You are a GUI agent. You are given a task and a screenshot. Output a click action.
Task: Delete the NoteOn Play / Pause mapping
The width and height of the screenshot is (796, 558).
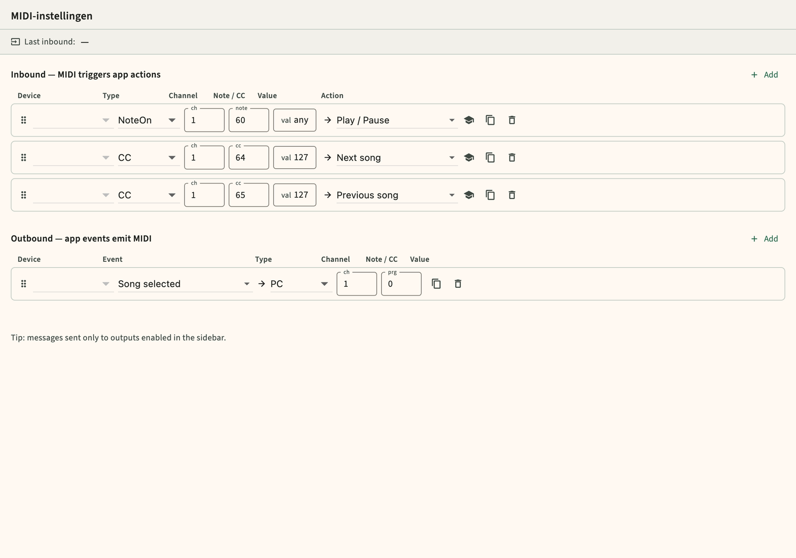(x=512, y=120)
